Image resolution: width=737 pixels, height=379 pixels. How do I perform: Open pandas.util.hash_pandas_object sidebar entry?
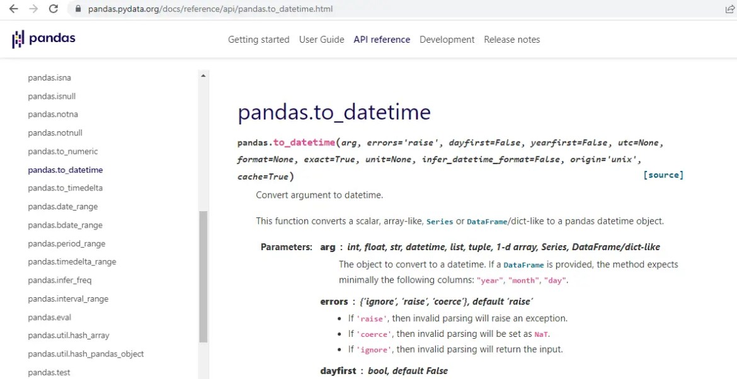(86, 354)
